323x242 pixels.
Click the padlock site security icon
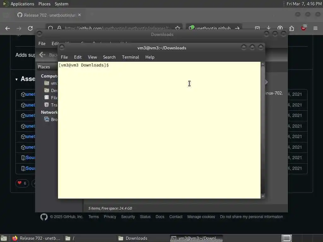coord(59,28)
